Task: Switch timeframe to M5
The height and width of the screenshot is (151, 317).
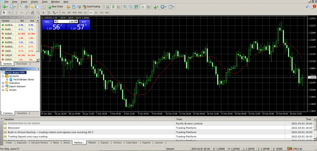Action: coord(69,13)
